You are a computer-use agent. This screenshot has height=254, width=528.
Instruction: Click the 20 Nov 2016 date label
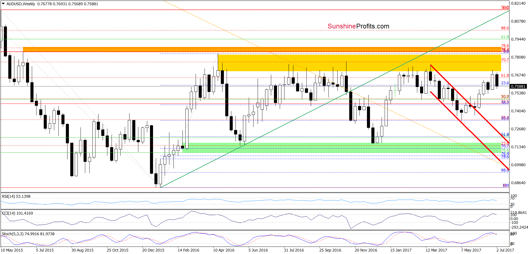tap(366, 250)
